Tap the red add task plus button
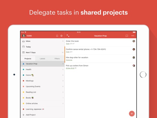 [x=132, y=114]
